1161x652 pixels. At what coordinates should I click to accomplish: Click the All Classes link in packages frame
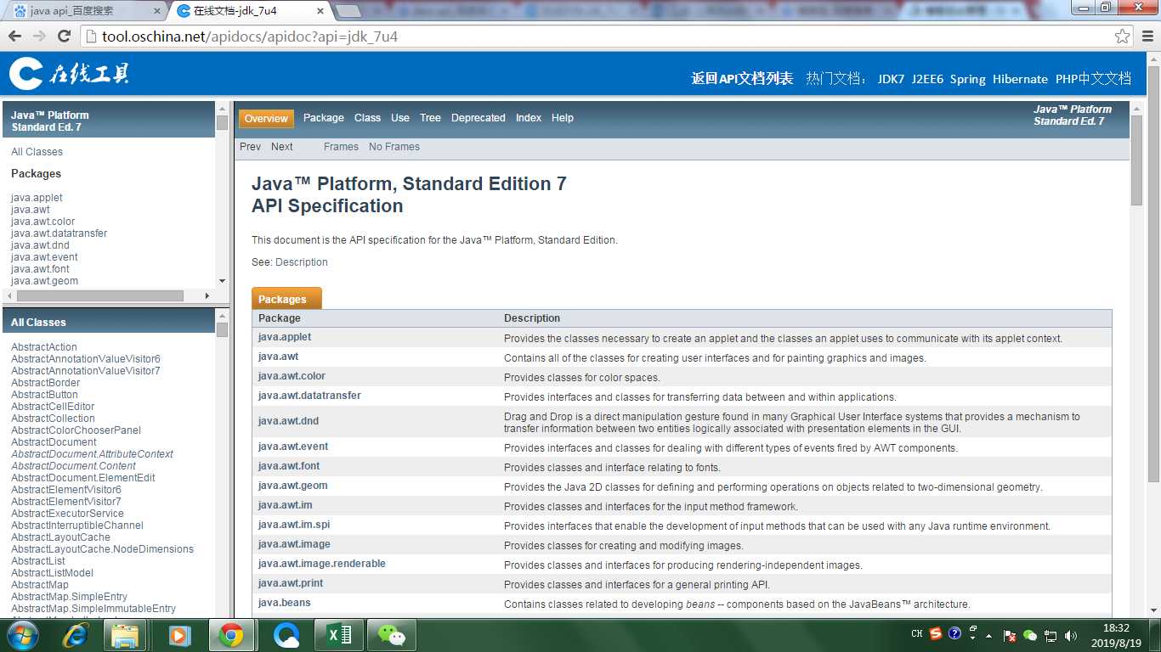coord(37,152)
